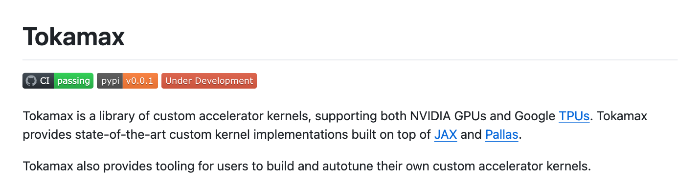700x185 pixels.
Task: Click the Tokamax page heading
Action: point(74,37)
